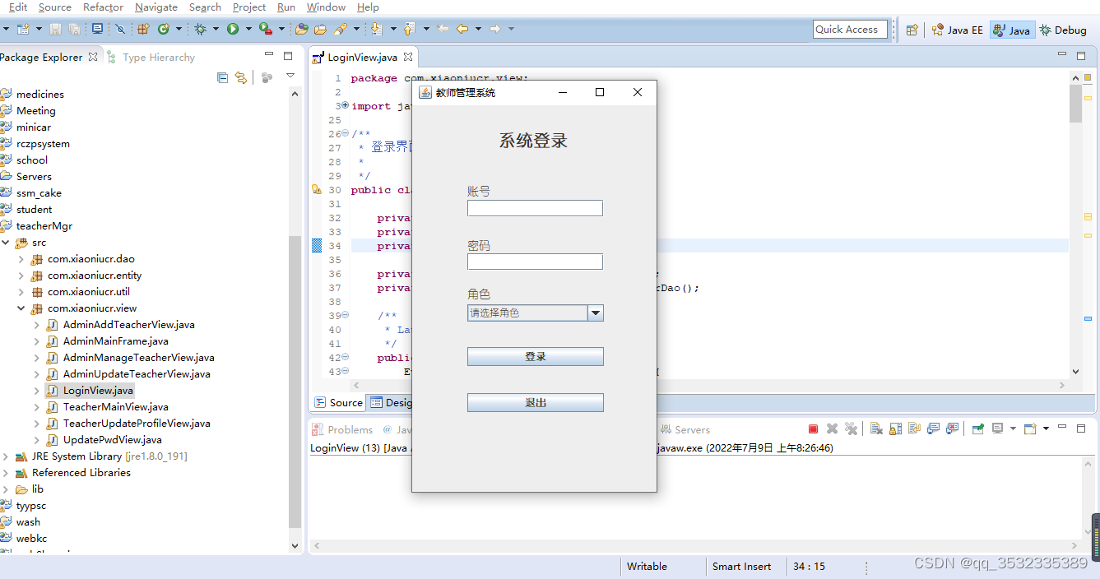Viewport: 1100px width, 579px height.
Task: Expand folded imports at line 3
Action: pyautogui.click(x=345, y=106)
